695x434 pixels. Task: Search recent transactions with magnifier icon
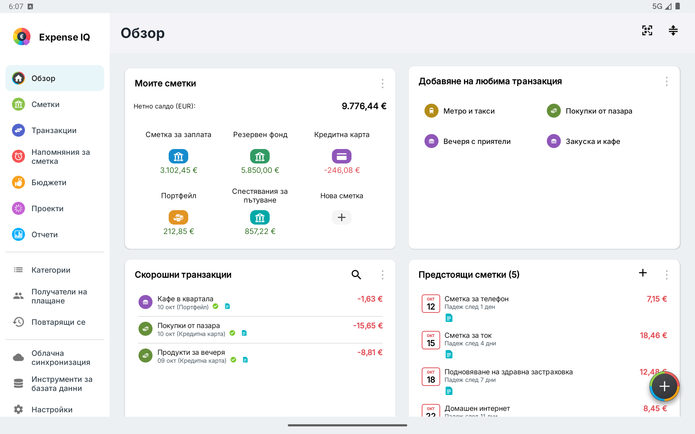click(x=356, y=275)
